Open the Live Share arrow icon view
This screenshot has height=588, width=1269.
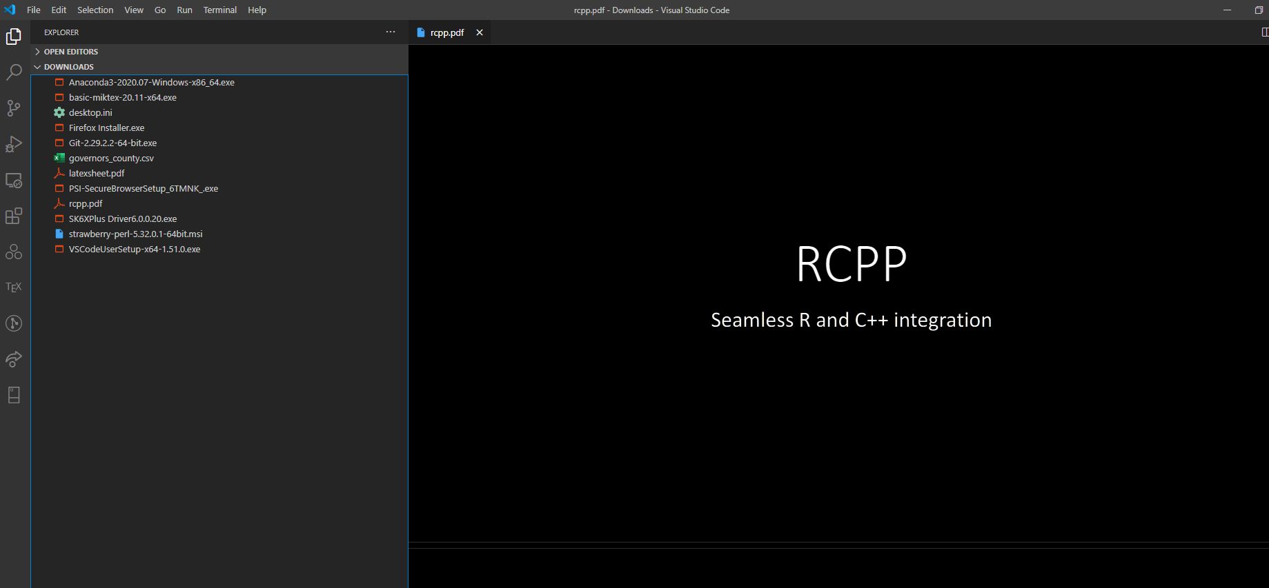(14, 359)
